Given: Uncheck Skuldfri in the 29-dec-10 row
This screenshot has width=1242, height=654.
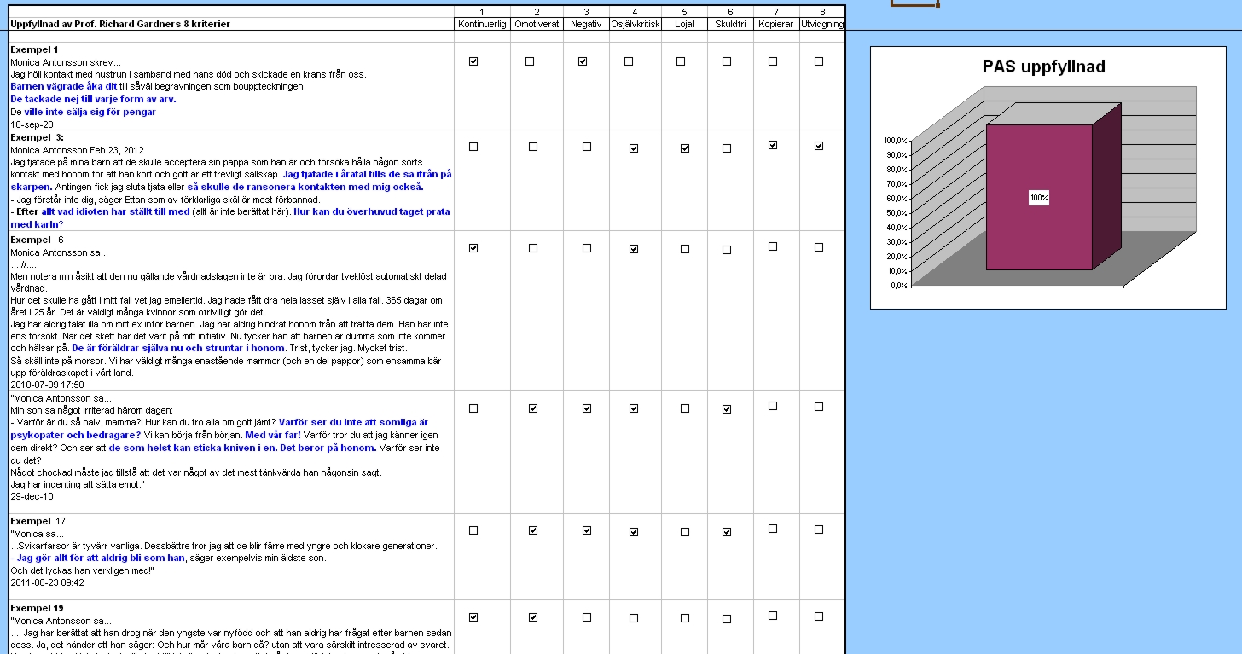Looking at the screenshot, I should tap(727, 409).
